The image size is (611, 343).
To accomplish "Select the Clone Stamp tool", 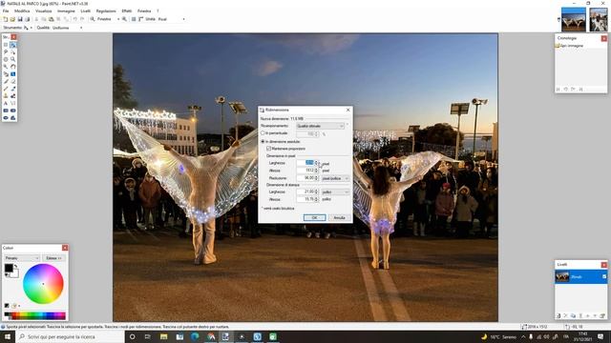I will [6, 96].
